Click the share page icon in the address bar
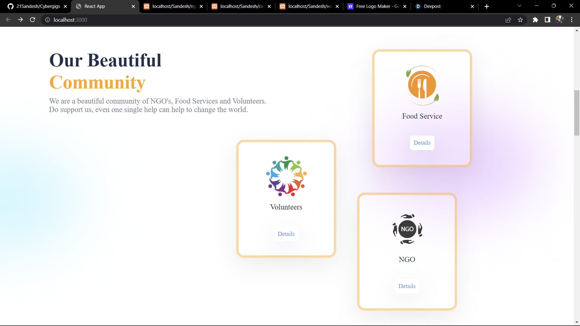The height and width of the screenshot is (326, 580). tap(508, 20)
